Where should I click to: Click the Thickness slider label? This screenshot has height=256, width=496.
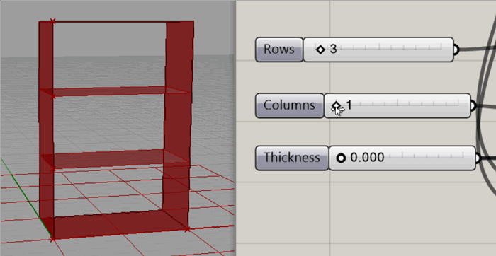pos(292,158)
